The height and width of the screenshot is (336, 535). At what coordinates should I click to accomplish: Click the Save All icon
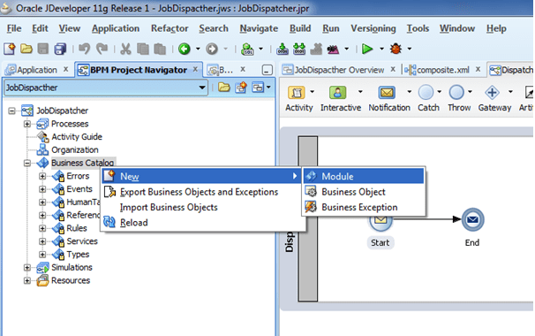point(60,49)
